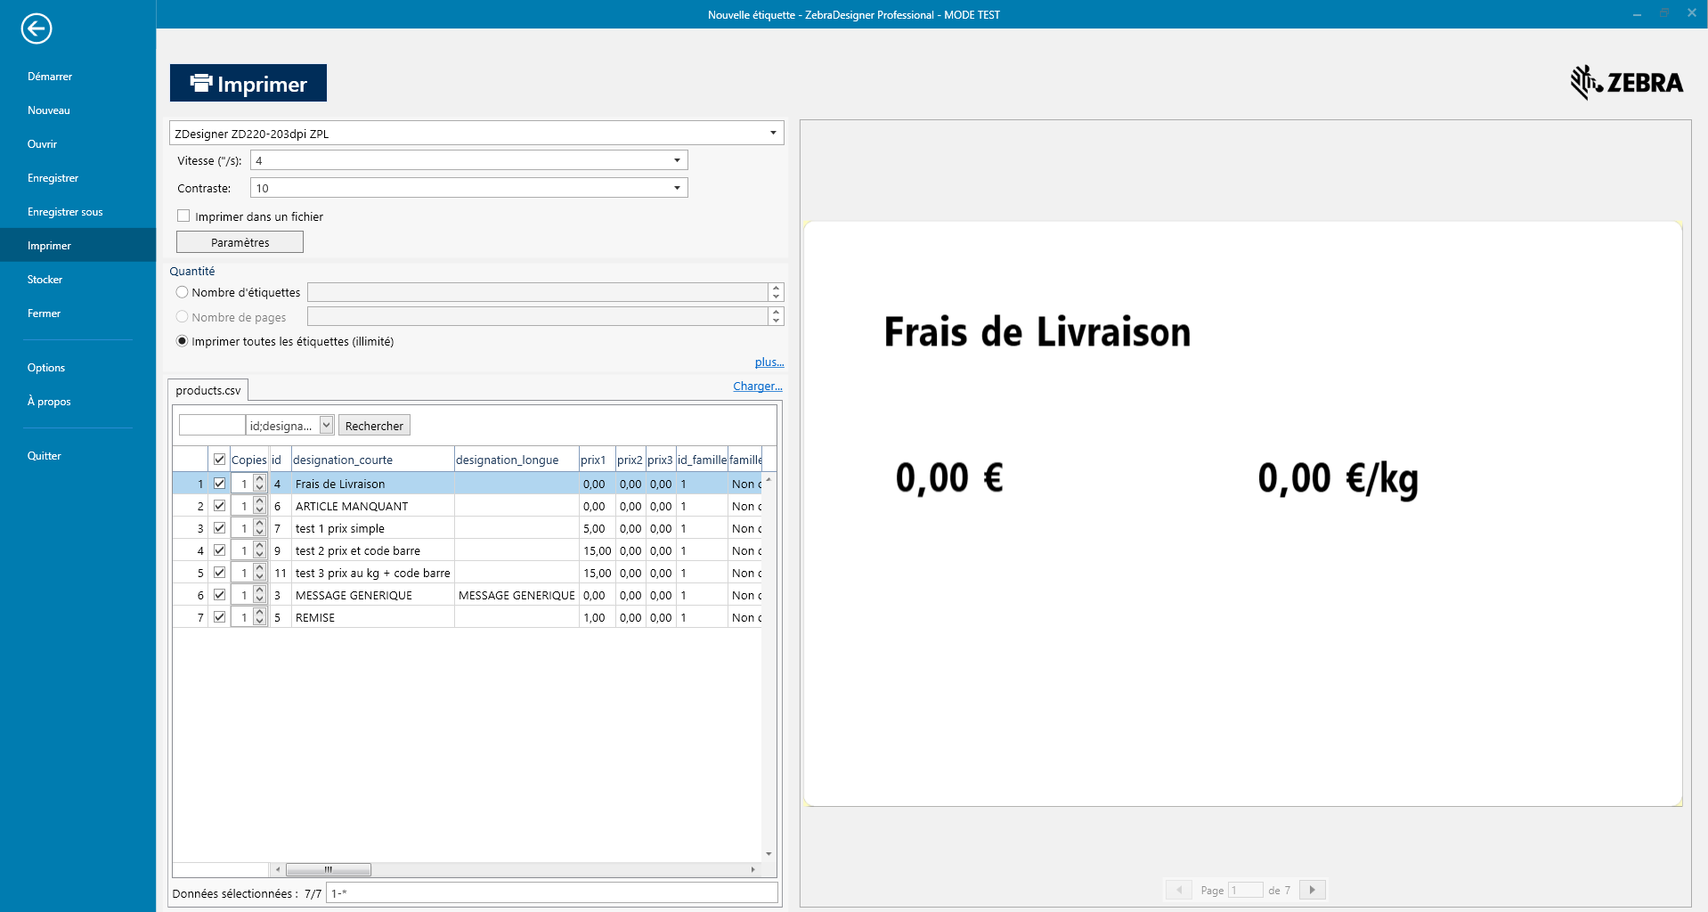Screen dimensions: 1708x912
Task: Open the Contraste dropdown
Action: pyautogui.click(x=677, y=189)
